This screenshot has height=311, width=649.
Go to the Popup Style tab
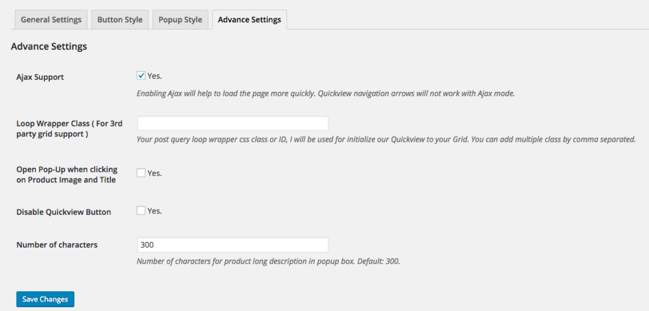click(181, 20)
